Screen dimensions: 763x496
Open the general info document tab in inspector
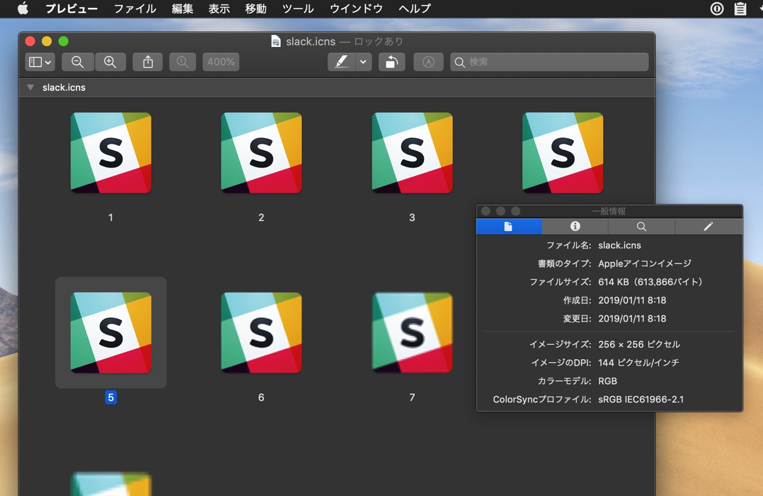click(x=509, y=226)
